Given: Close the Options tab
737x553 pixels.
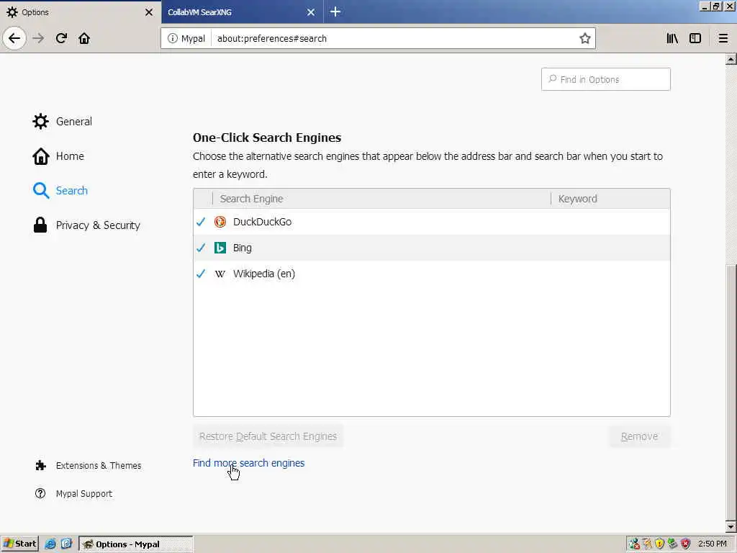Looking at the screenshot, I should coord(149,12).
